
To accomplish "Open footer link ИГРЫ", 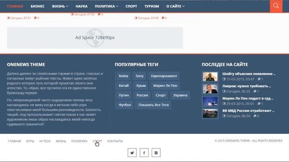I will (30, 141).
